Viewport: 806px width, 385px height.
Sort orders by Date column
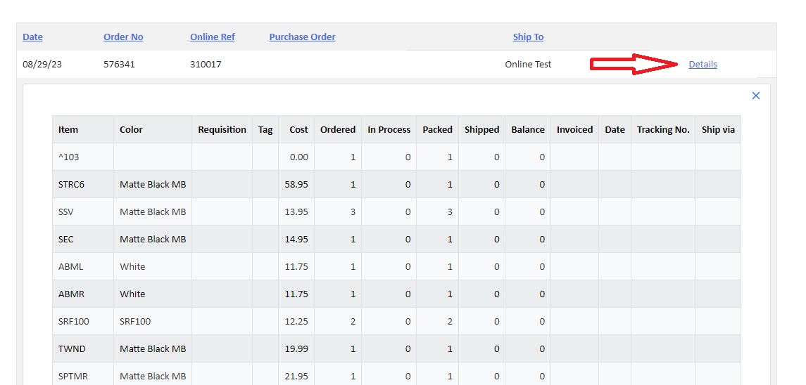(x=32, y=37)
